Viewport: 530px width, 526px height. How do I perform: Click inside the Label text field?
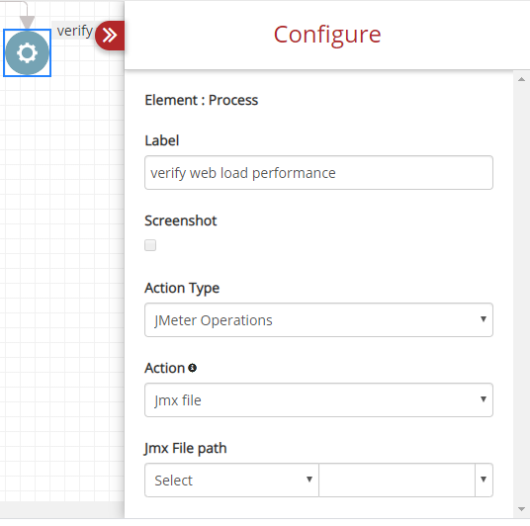[318, 172]
